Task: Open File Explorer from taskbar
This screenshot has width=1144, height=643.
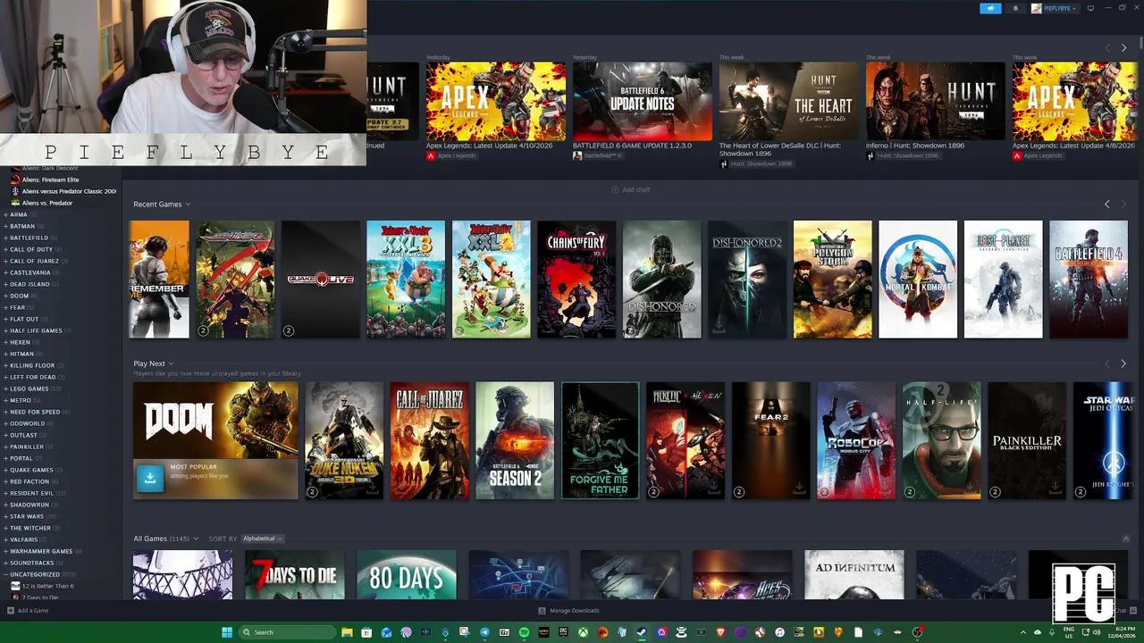Action: click(347, 632)
